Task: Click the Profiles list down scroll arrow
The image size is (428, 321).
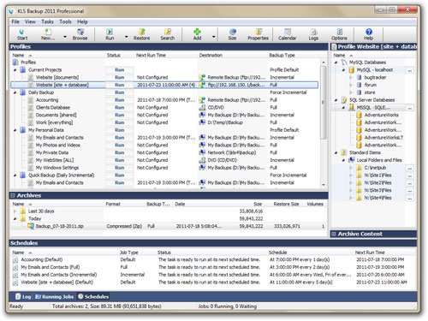Action: [x=324, y=185]
